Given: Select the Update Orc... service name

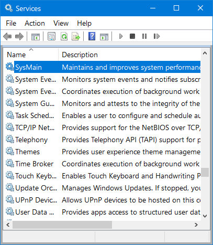Looking at the screenshot, I should 36,188.
